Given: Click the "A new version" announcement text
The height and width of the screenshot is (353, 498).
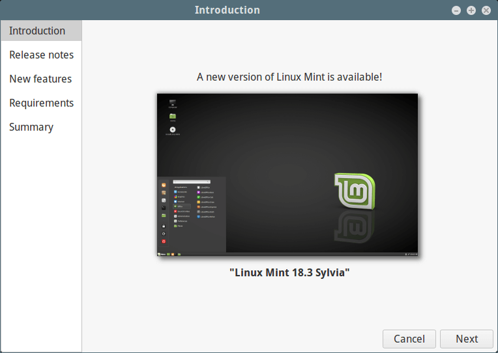Looking at the screenshot, I should [x=289, y=77].
